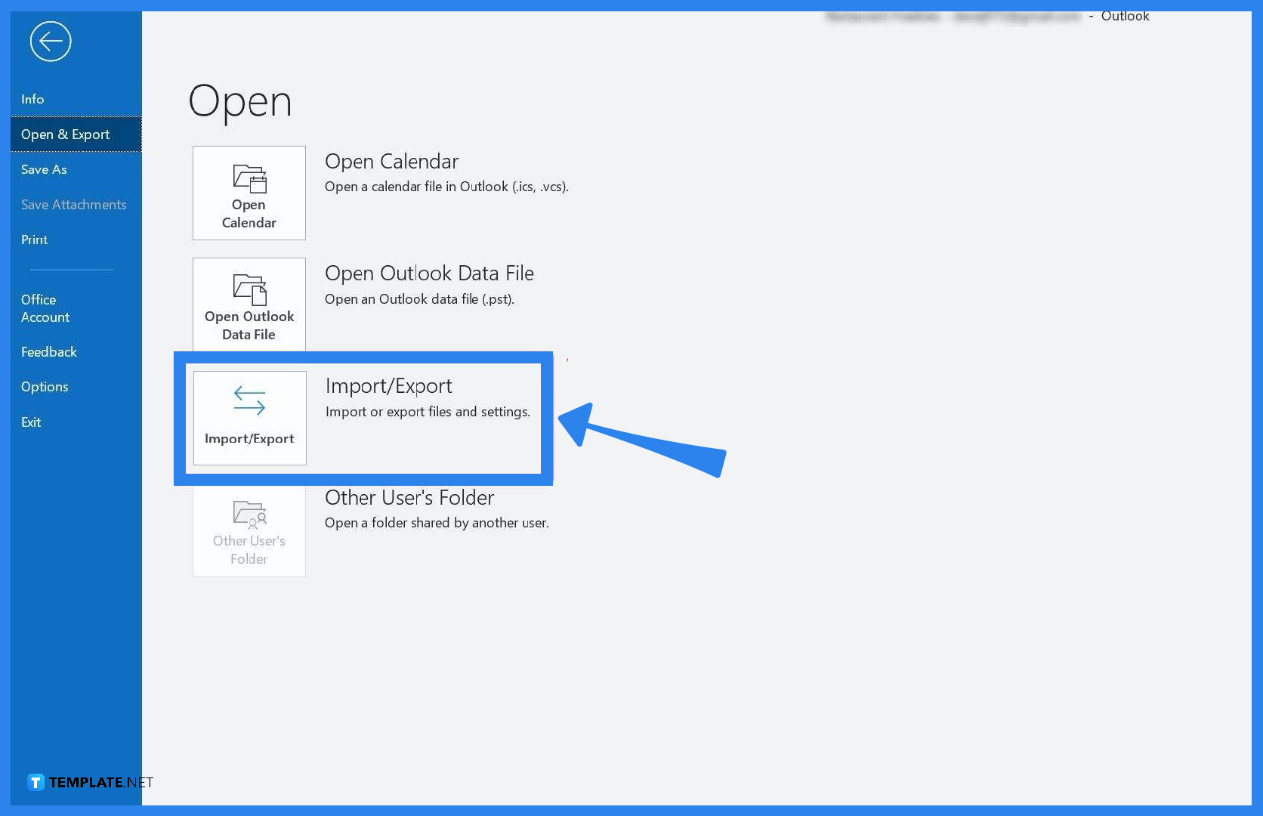
Task: Click the "Import/Export" heading text
Action: [x=388, y=386]
